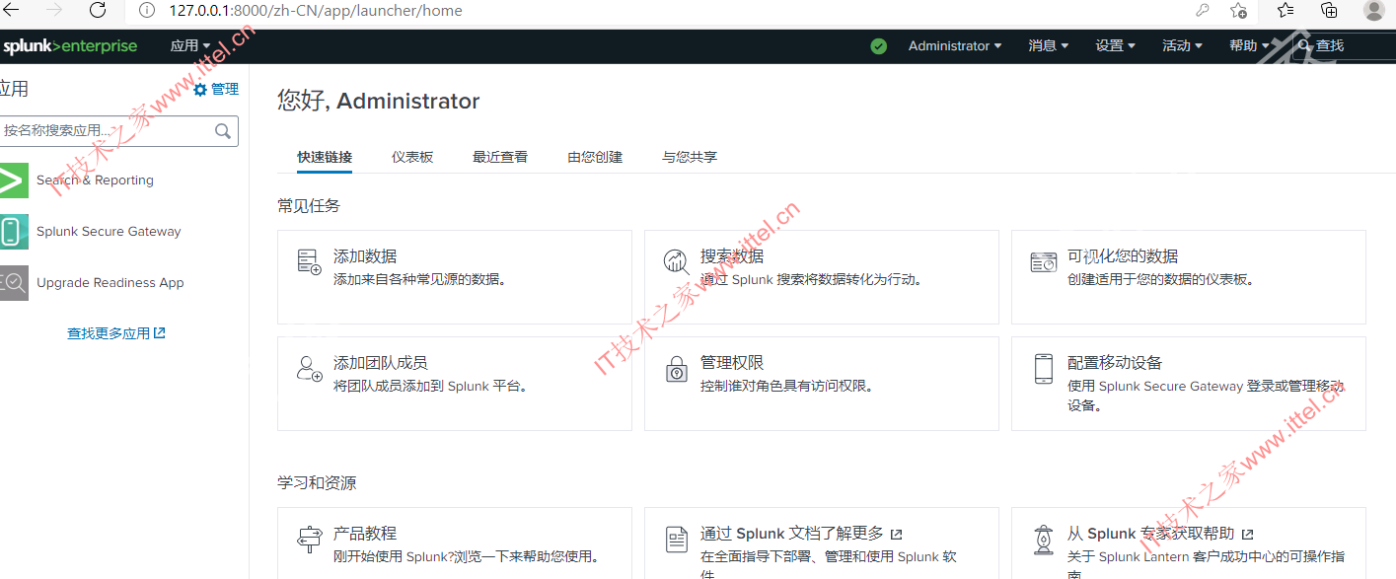The height and width of the screenshot is (579, 1396).
Task: Expand the 活动 dropdown menu
Action: click(x=1183, y=46)
